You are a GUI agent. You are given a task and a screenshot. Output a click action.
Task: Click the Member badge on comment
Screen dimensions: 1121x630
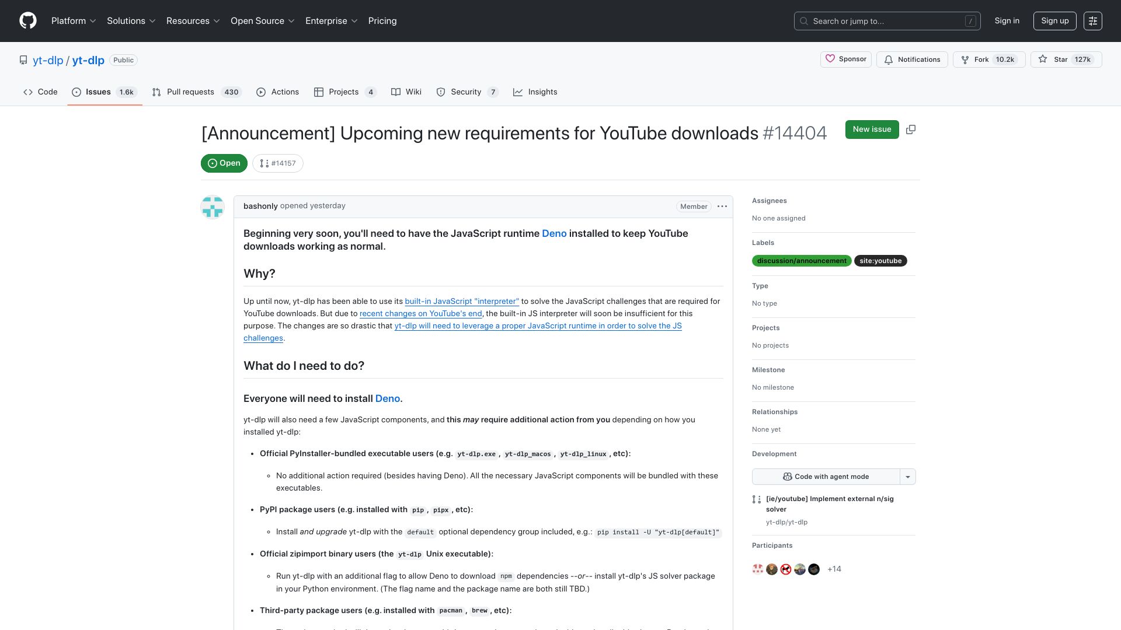click(694, 206)
